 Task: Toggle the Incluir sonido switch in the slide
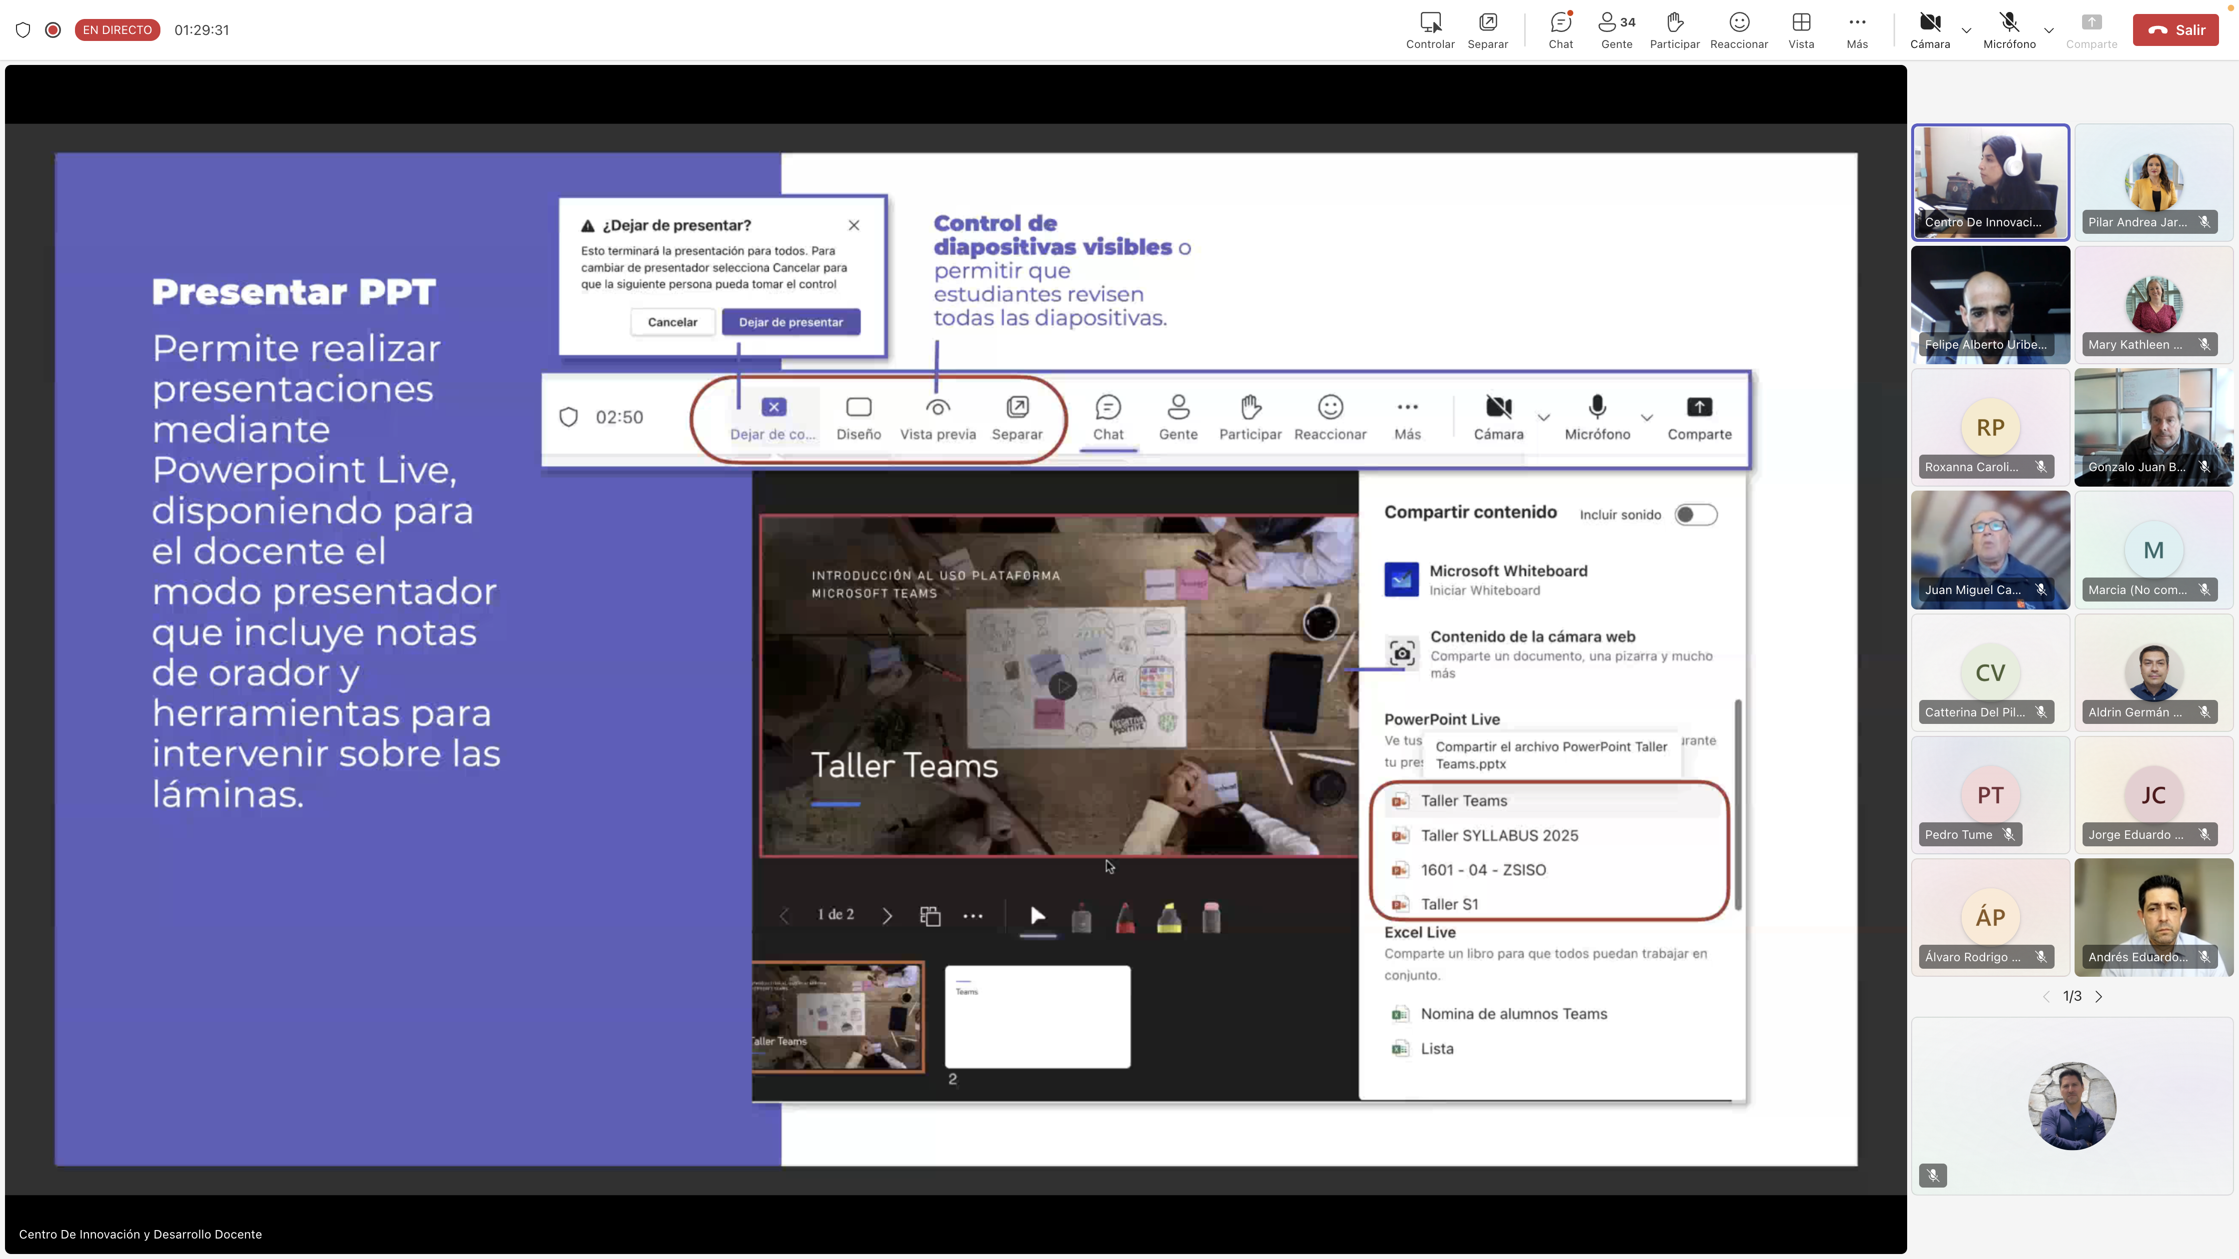1695,515
